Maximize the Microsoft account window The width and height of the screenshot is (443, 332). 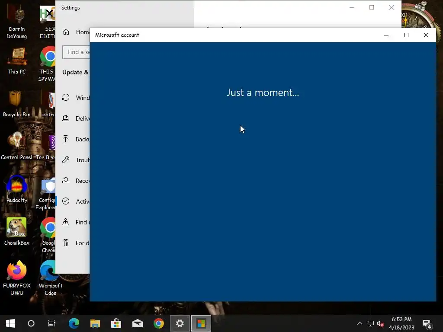pyautogui.click(x=406, y=35)
